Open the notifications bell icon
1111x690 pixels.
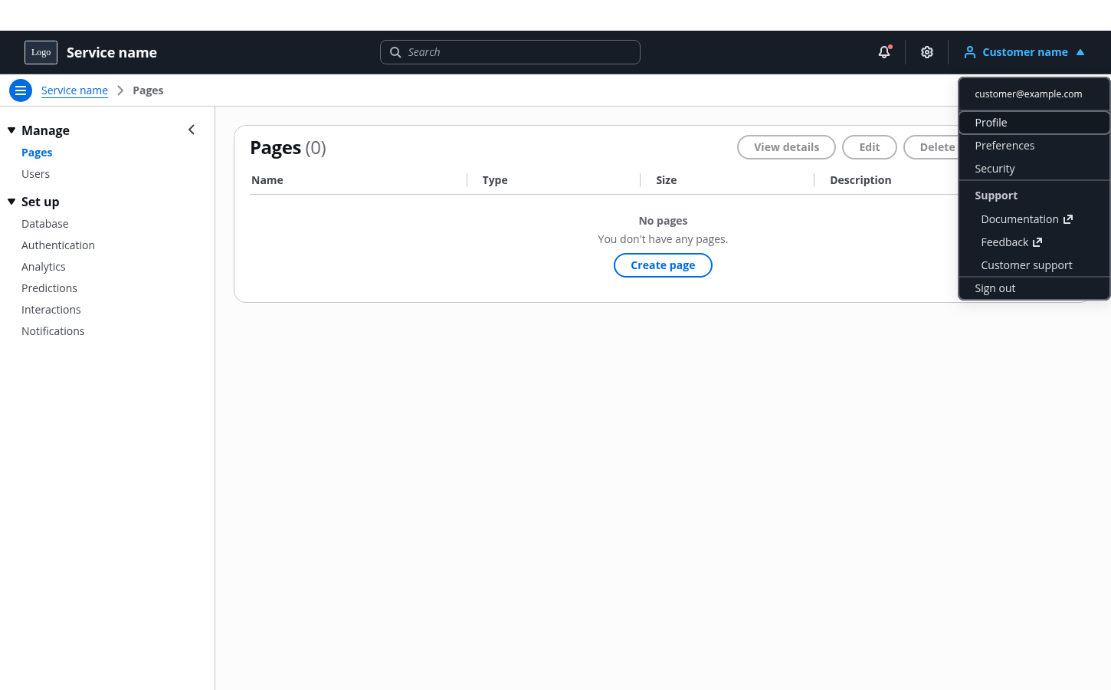pos(884,52)
